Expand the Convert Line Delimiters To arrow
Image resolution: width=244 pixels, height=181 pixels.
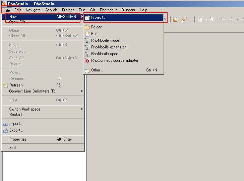click(x=82, y=91)
